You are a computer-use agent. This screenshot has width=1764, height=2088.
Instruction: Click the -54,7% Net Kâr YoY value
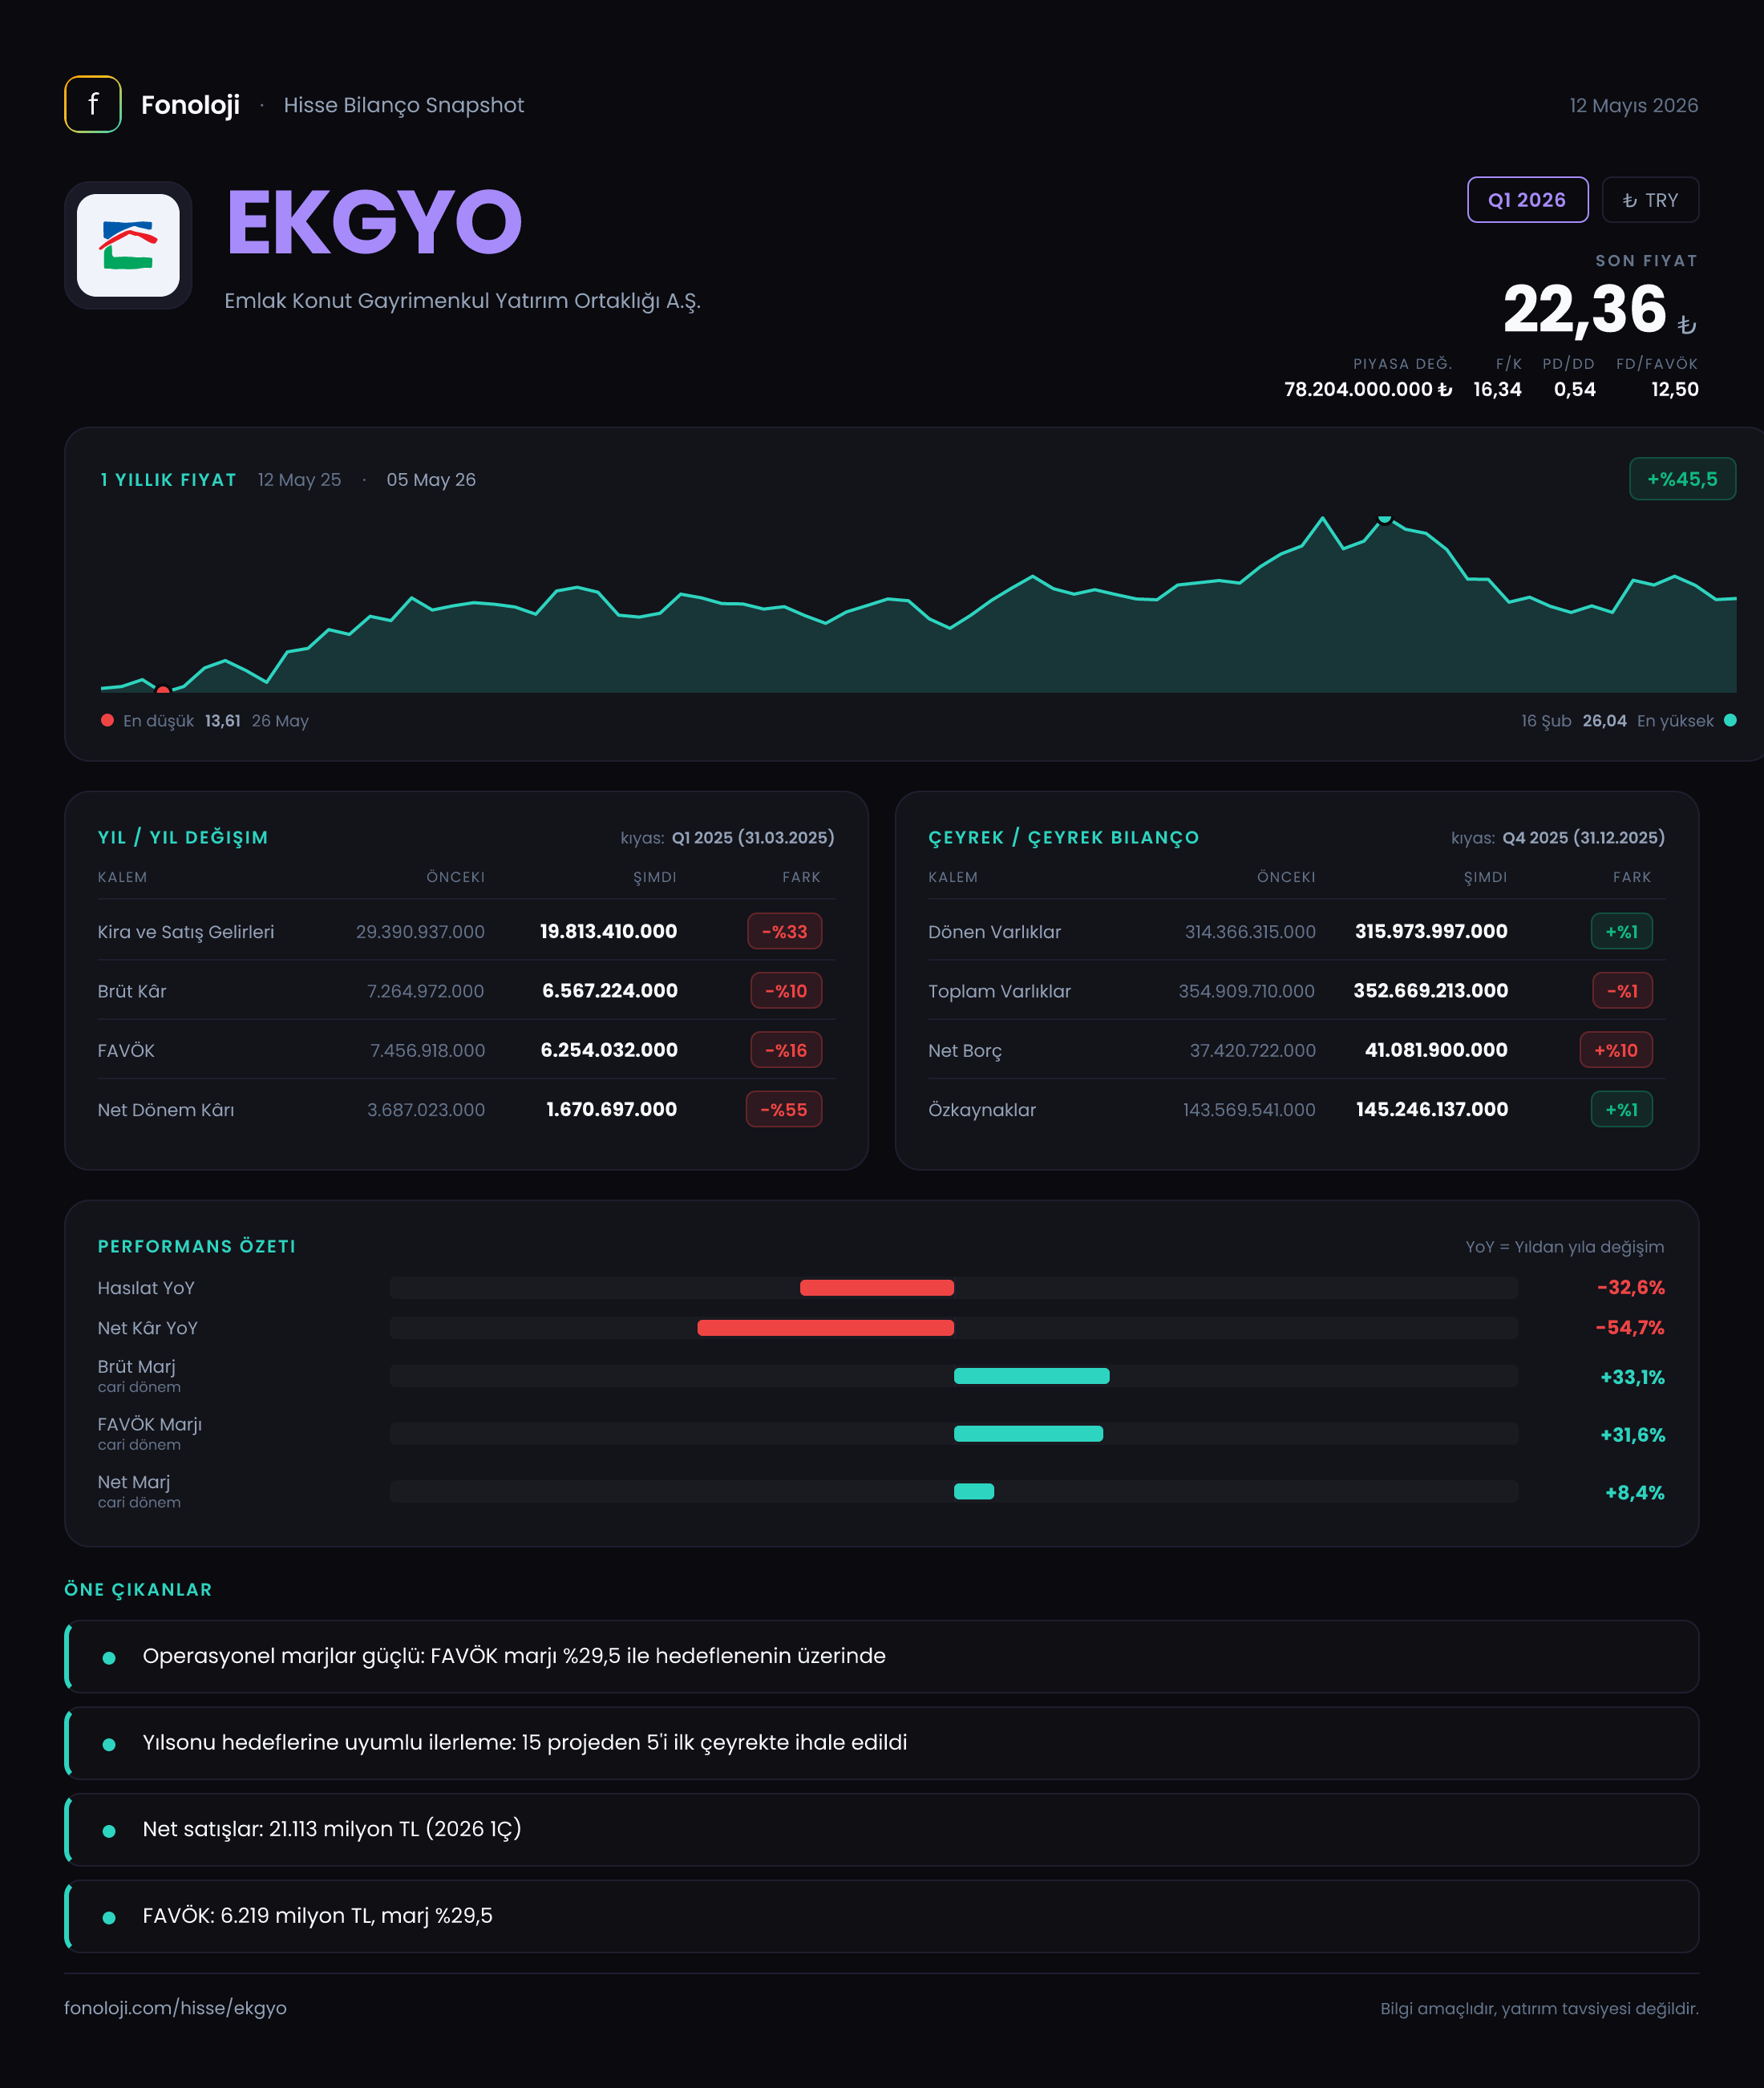point(1630,1327)
